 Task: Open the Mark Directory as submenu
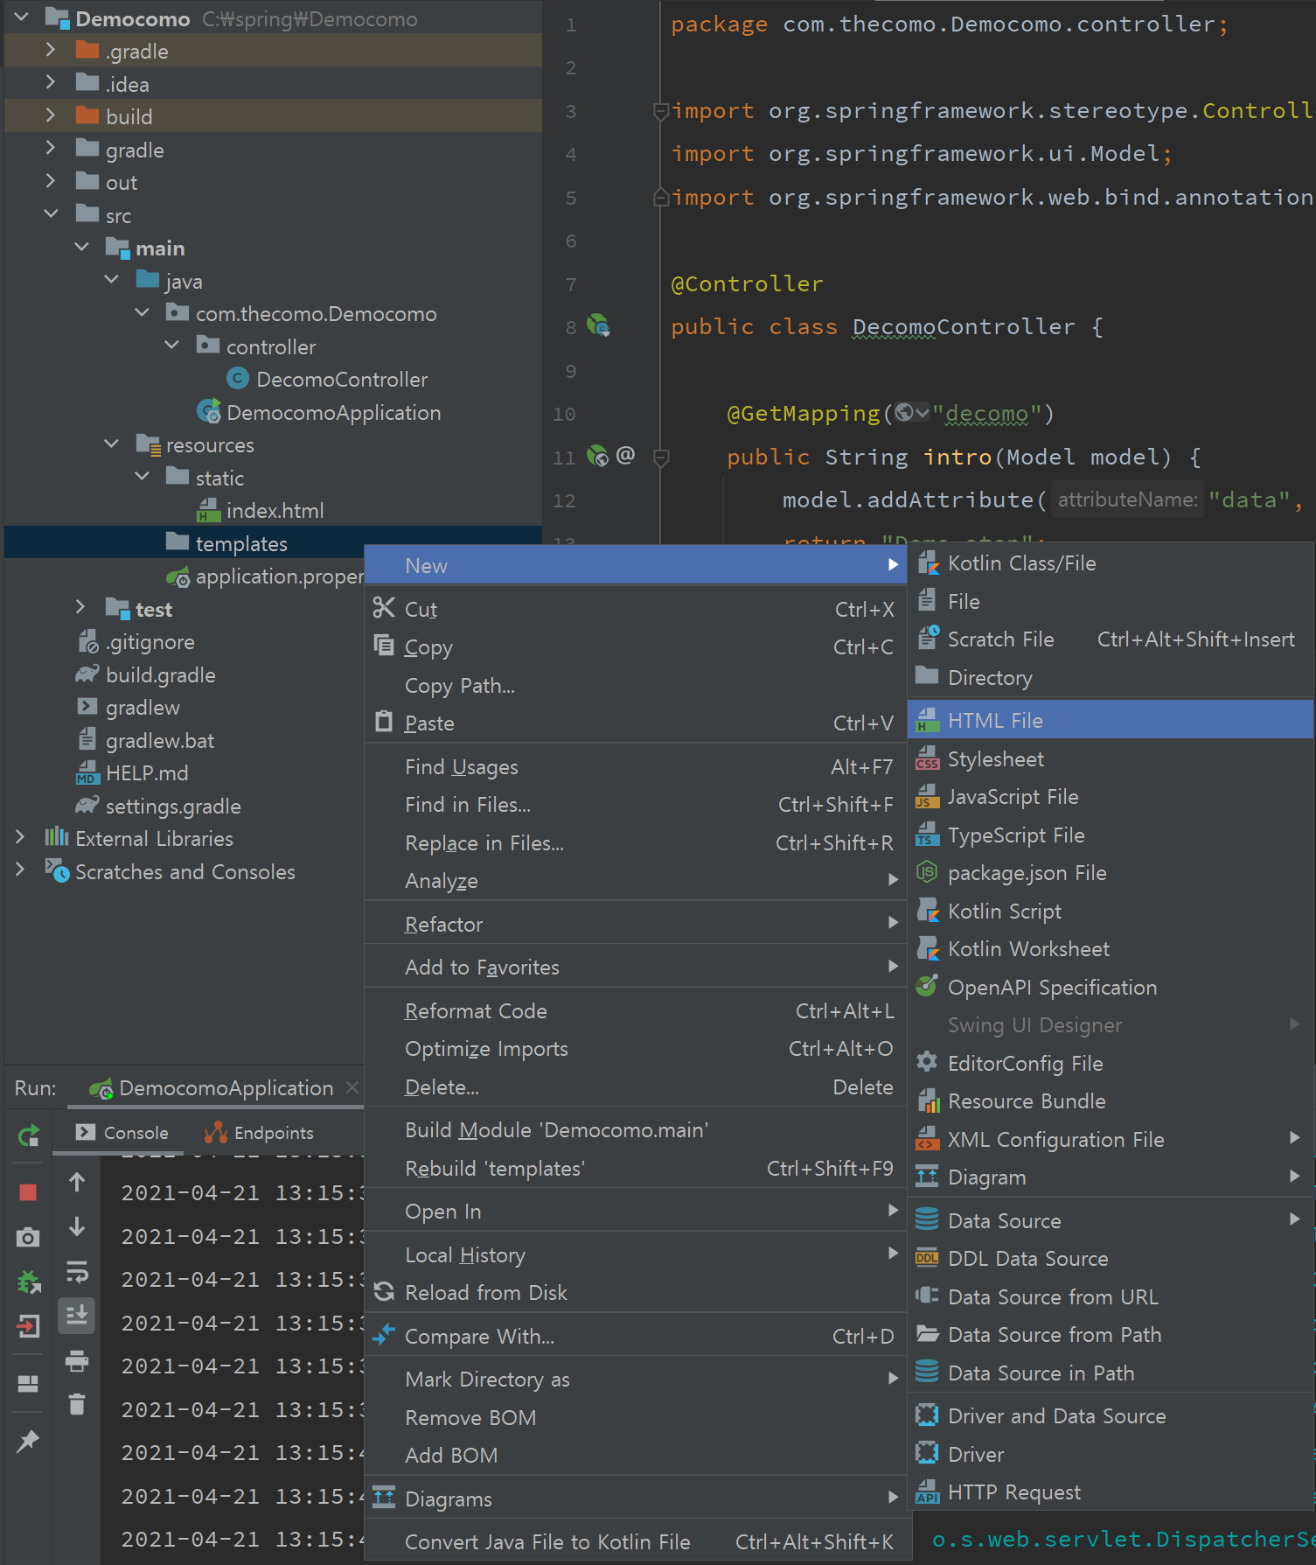[636, 1380]
